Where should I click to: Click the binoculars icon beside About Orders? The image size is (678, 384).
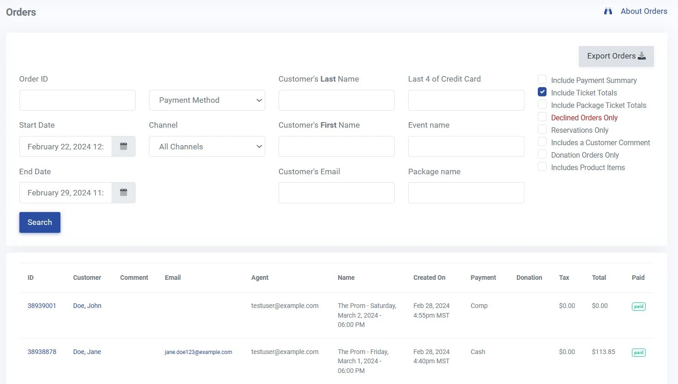coord(608,11)
